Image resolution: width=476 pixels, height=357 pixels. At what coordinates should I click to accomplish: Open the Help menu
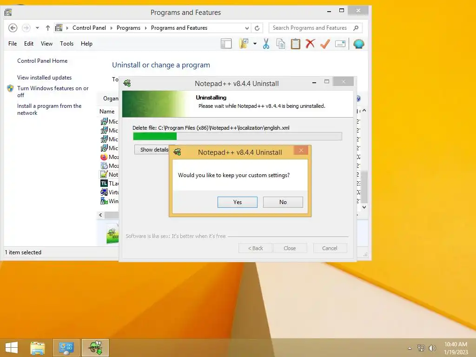point(86,44)
